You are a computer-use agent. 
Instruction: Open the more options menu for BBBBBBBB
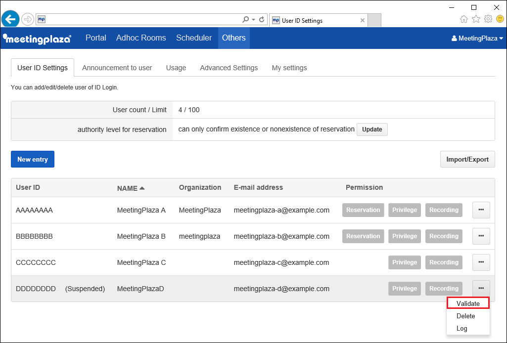(x=481, y=236)
